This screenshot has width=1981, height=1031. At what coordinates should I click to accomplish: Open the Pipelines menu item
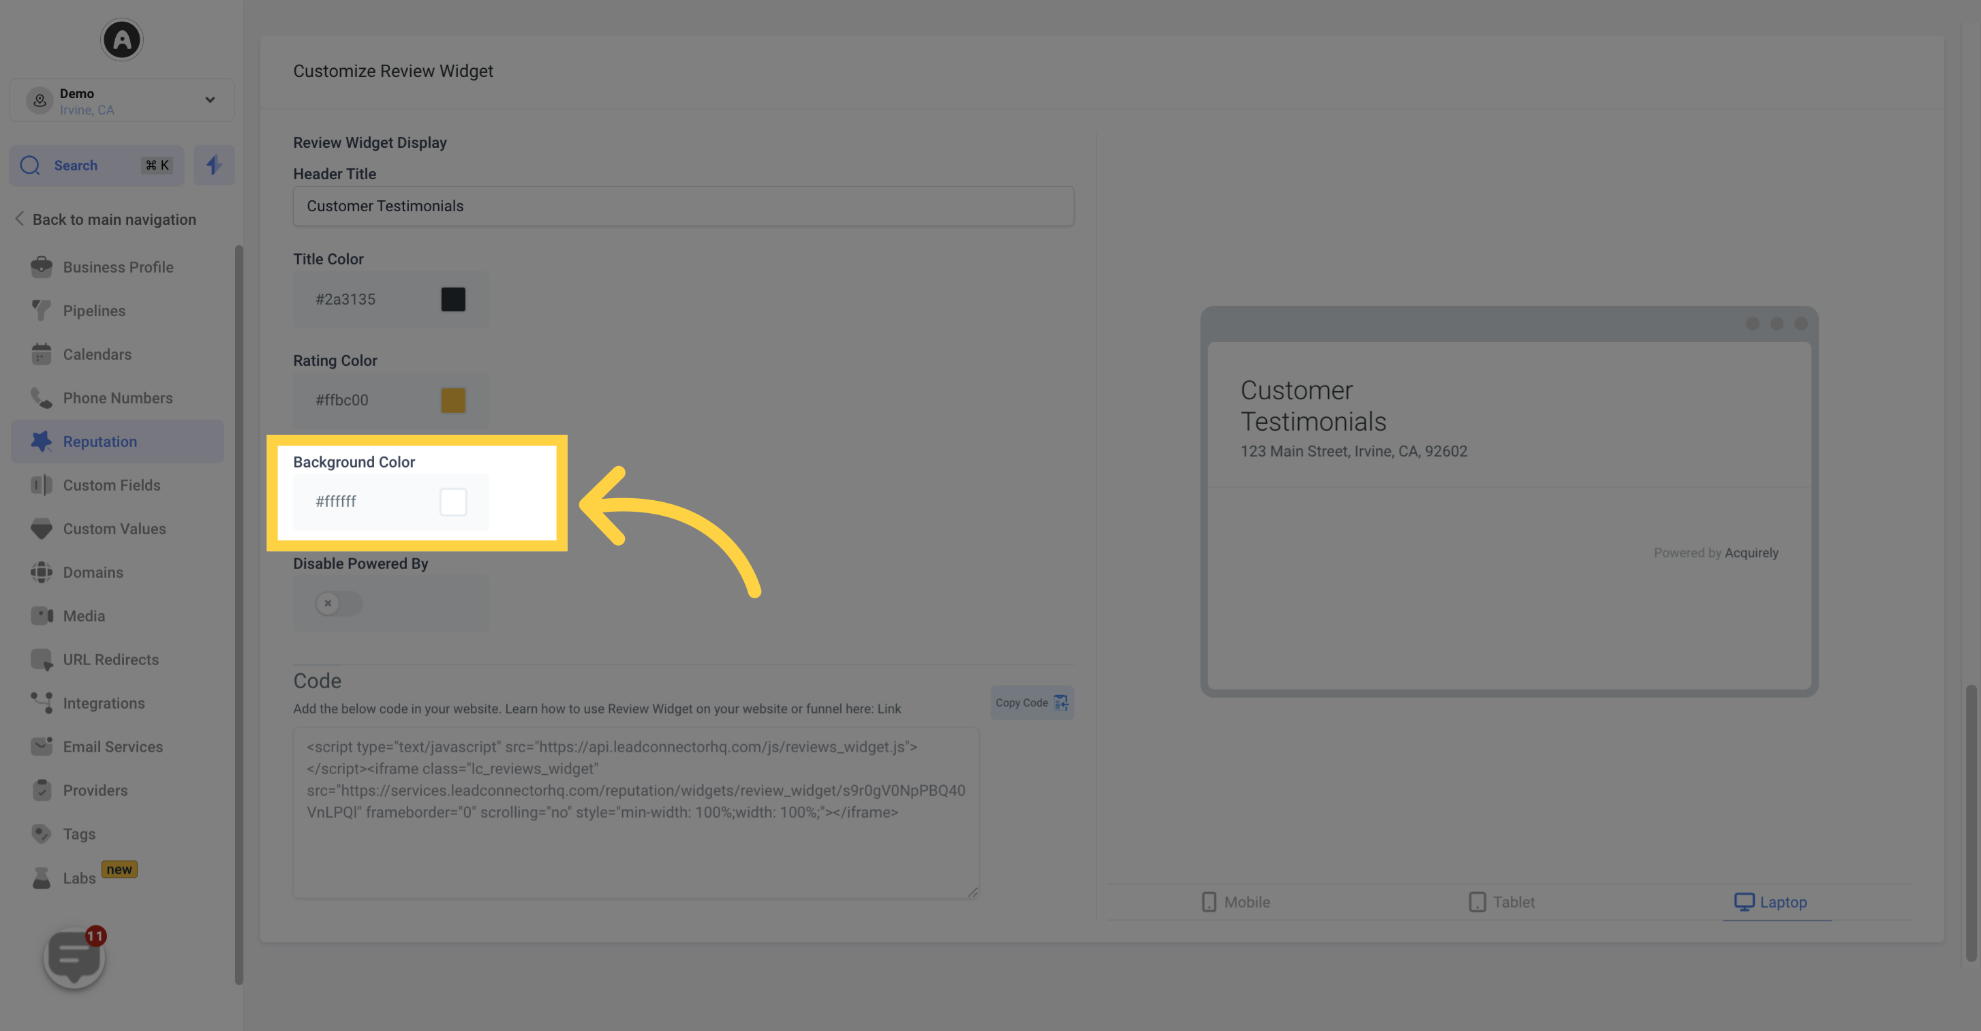[118, 311]
